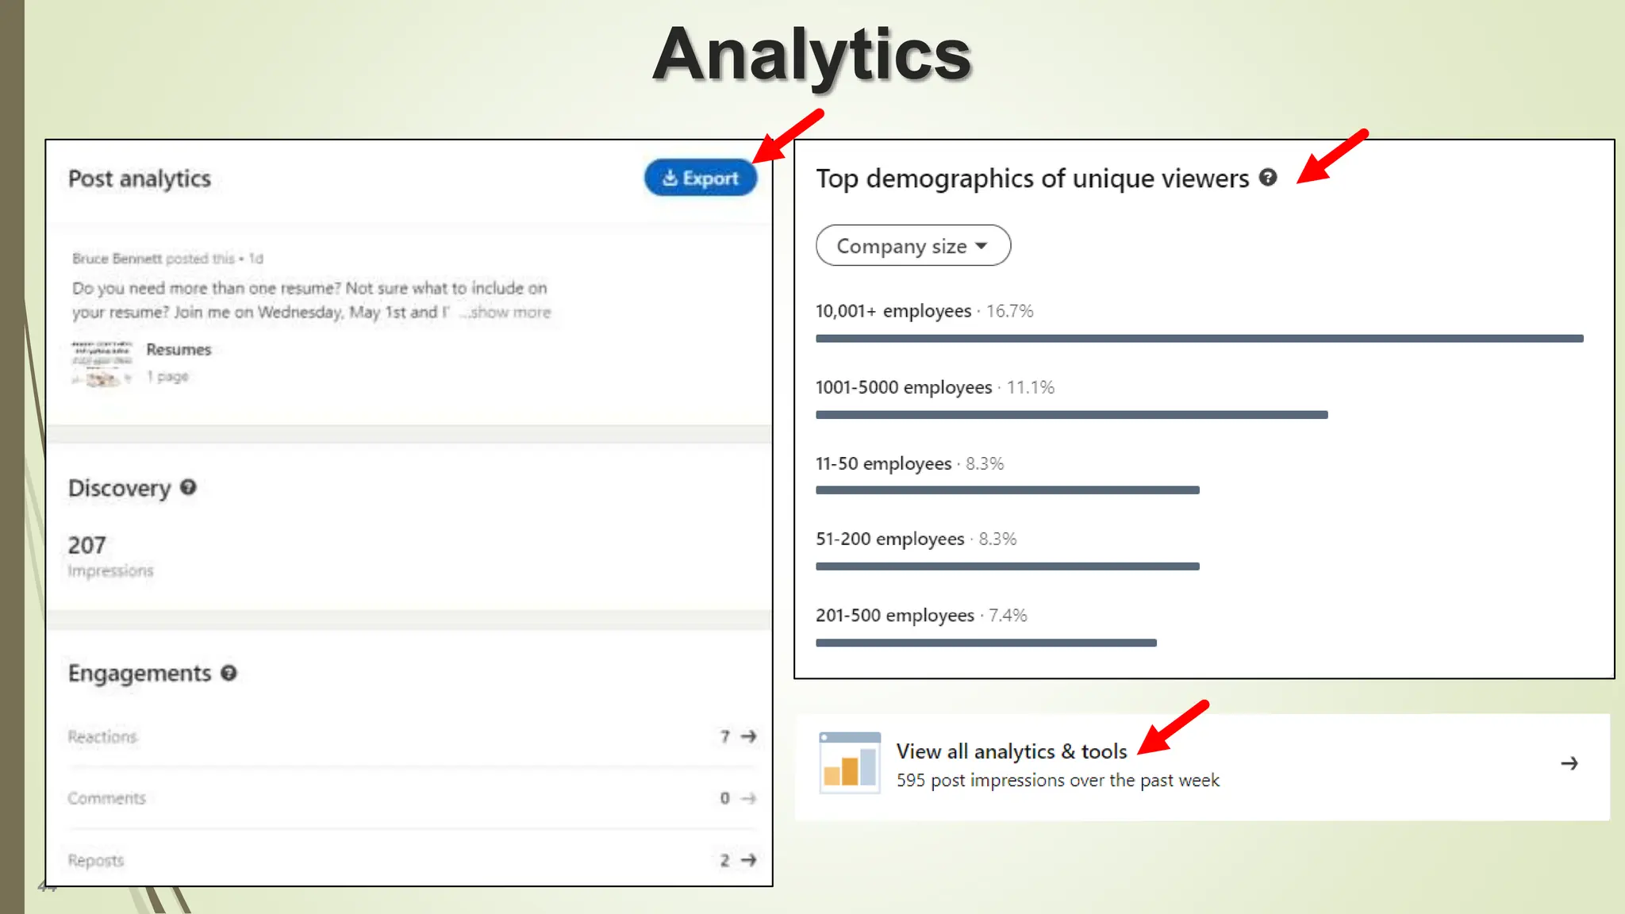This screenshot has width=1625, height=914.
Task: Click the 10,001+ employees bar
Action: pyautogui.click(x=1199, y=339)
